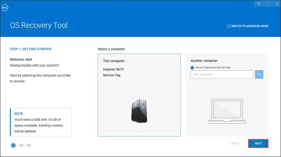Viewport: 281px width, 157px height.
Task: Click the Inspiron 5675 model text
Action: pos(113,69)
